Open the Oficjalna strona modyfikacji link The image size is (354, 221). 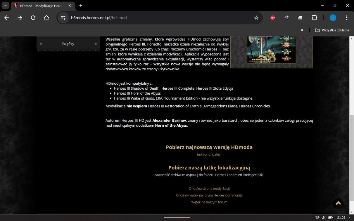coord(209,188)
